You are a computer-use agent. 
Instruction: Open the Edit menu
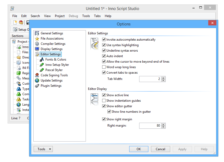coord(24,16)
